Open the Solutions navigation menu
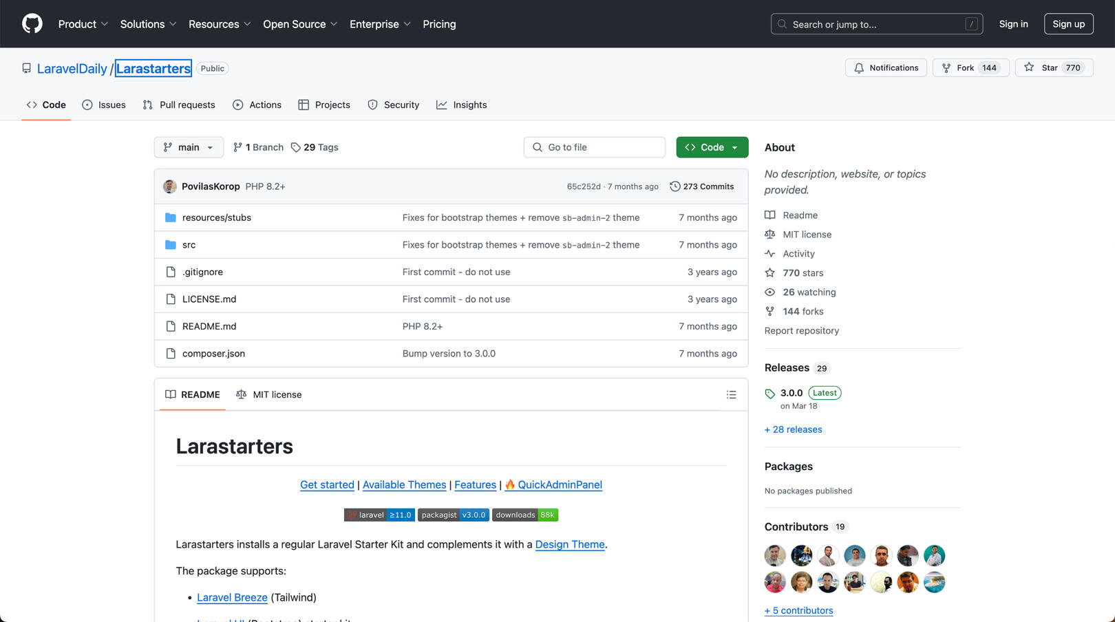The height and width of the screenshot is (622, 1115). 148,24
